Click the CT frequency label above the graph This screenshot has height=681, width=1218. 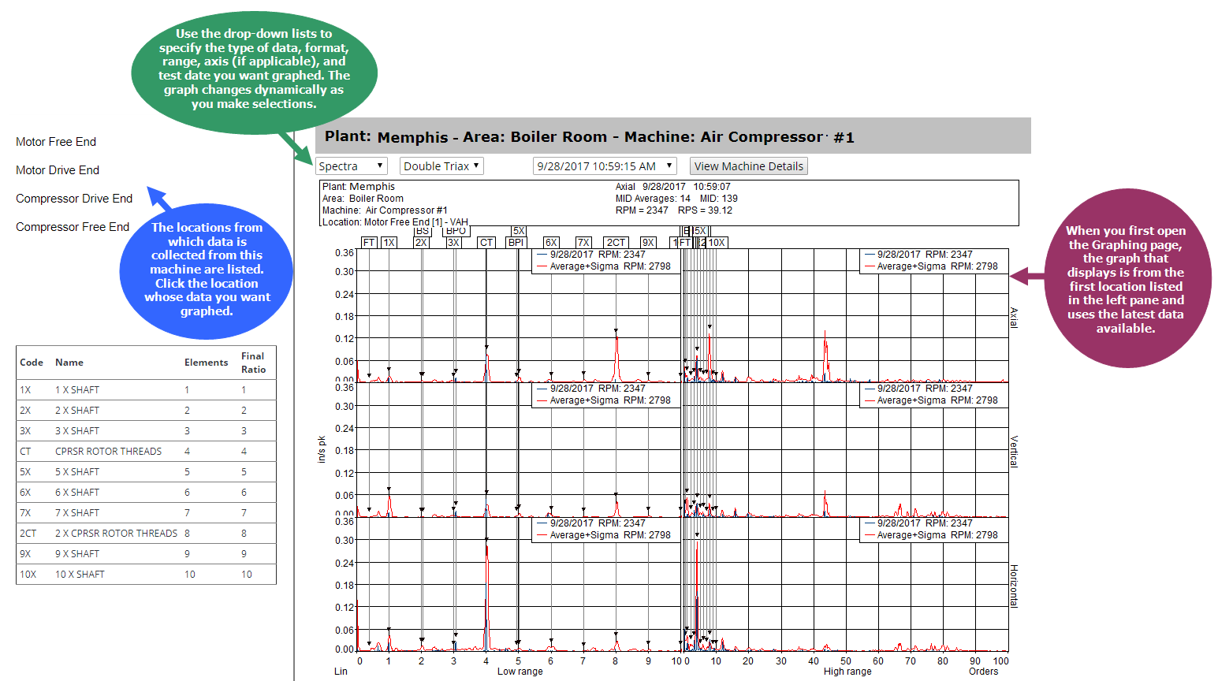click(486, 243)
